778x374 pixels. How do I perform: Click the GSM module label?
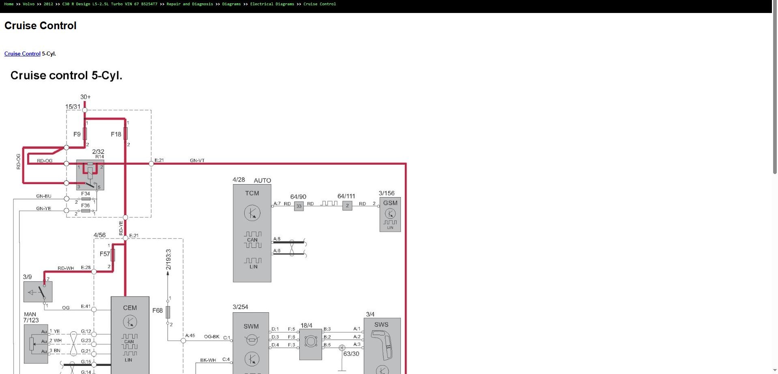390,203
